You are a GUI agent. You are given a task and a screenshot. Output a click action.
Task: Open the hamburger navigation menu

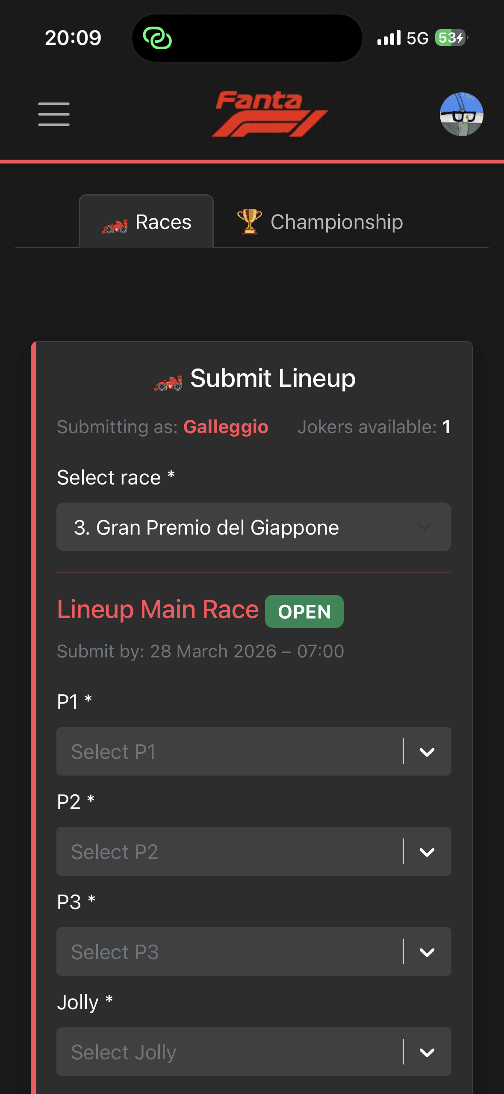(x=54, y=114)
